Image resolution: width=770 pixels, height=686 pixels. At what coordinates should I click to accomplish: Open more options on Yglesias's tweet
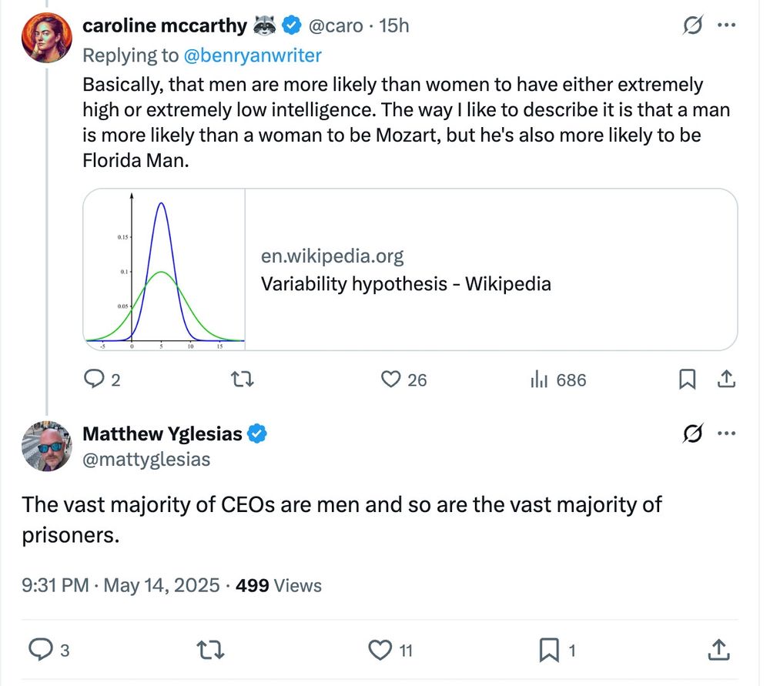point(726,433)
